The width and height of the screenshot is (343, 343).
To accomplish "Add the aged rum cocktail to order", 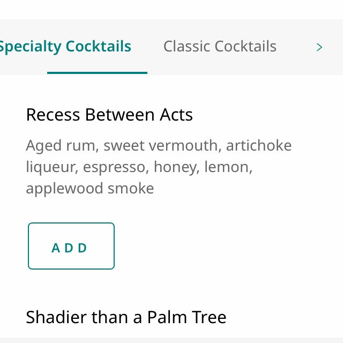I will click(x=71, y=246).
